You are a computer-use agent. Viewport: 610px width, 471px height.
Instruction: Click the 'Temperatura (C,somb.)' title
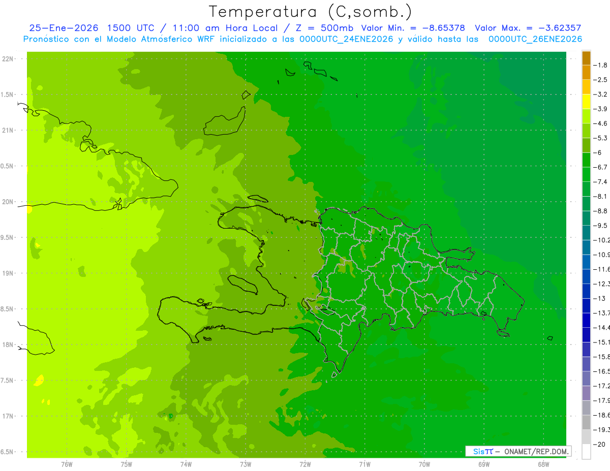pos(310,11)
